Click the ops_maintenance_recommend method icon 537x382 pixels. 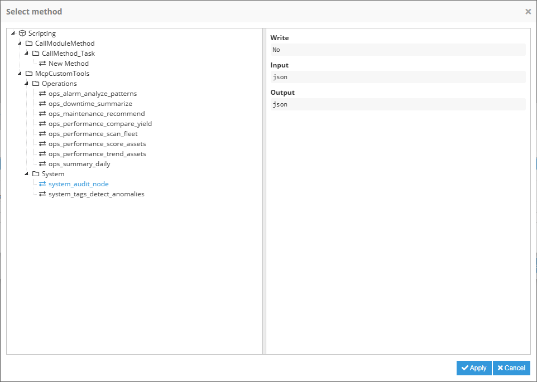(x=42, y=114)
